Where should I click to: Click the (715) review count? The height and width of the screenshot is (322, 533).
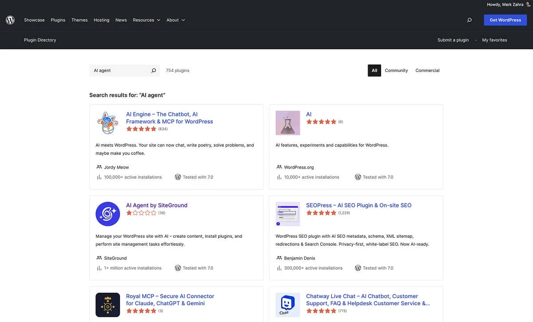[343, 311]
